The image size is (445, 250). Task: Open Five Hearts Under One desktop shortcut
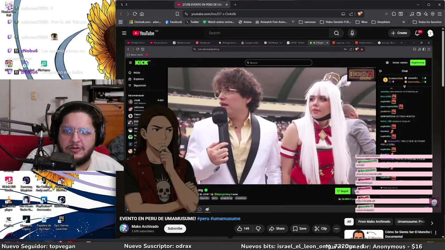26,204
